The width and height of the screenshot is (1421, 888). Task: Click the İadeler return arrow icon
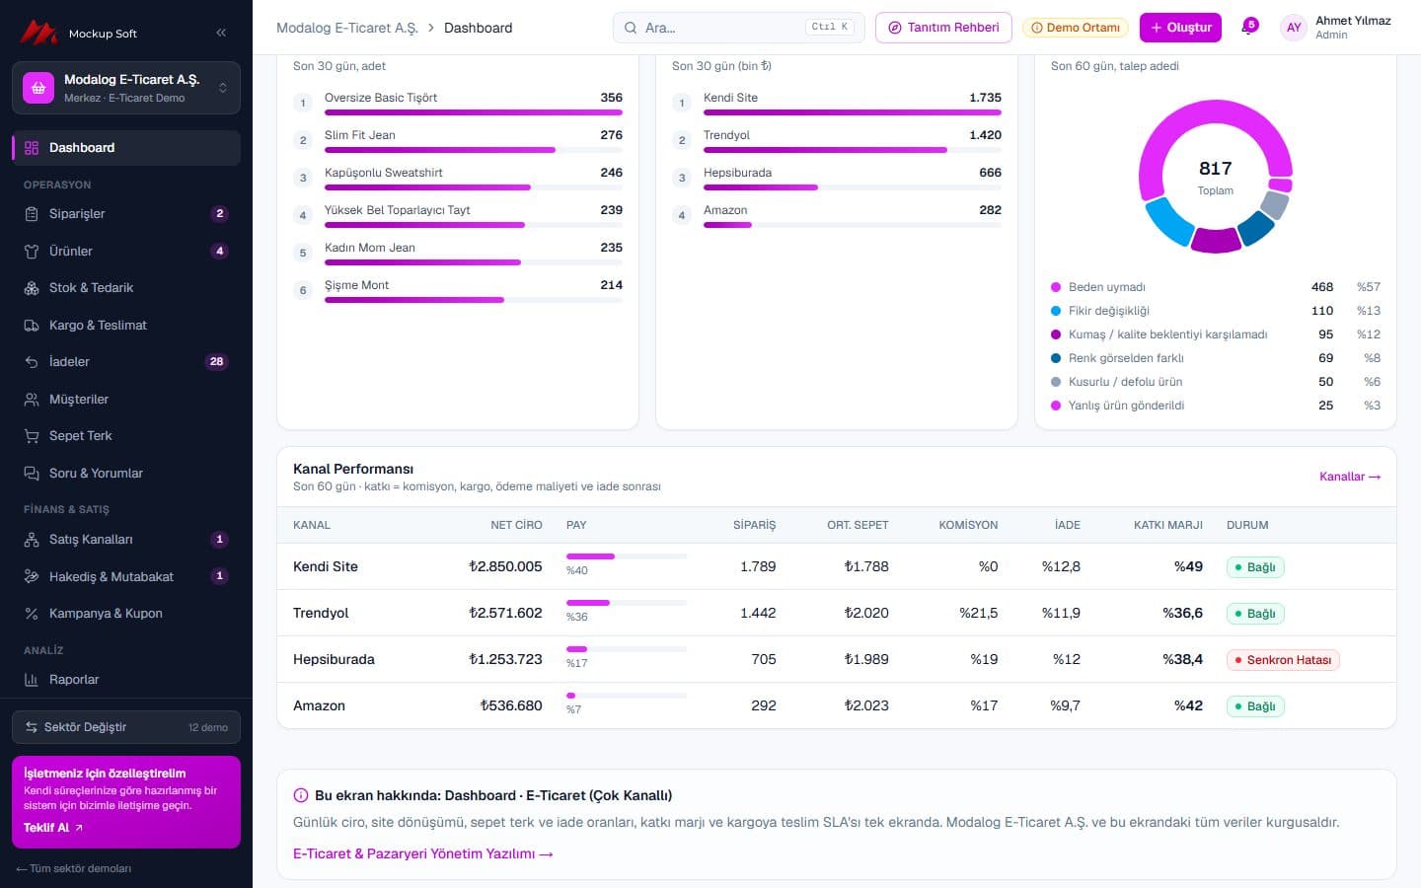point(32,362)
